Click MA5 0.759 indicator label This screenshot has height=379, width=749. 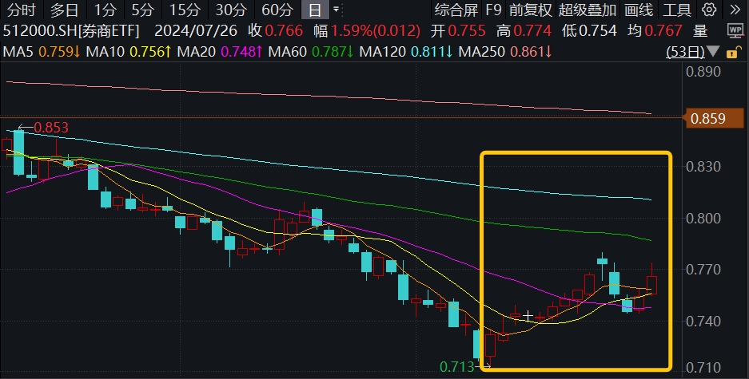(42, 52)
